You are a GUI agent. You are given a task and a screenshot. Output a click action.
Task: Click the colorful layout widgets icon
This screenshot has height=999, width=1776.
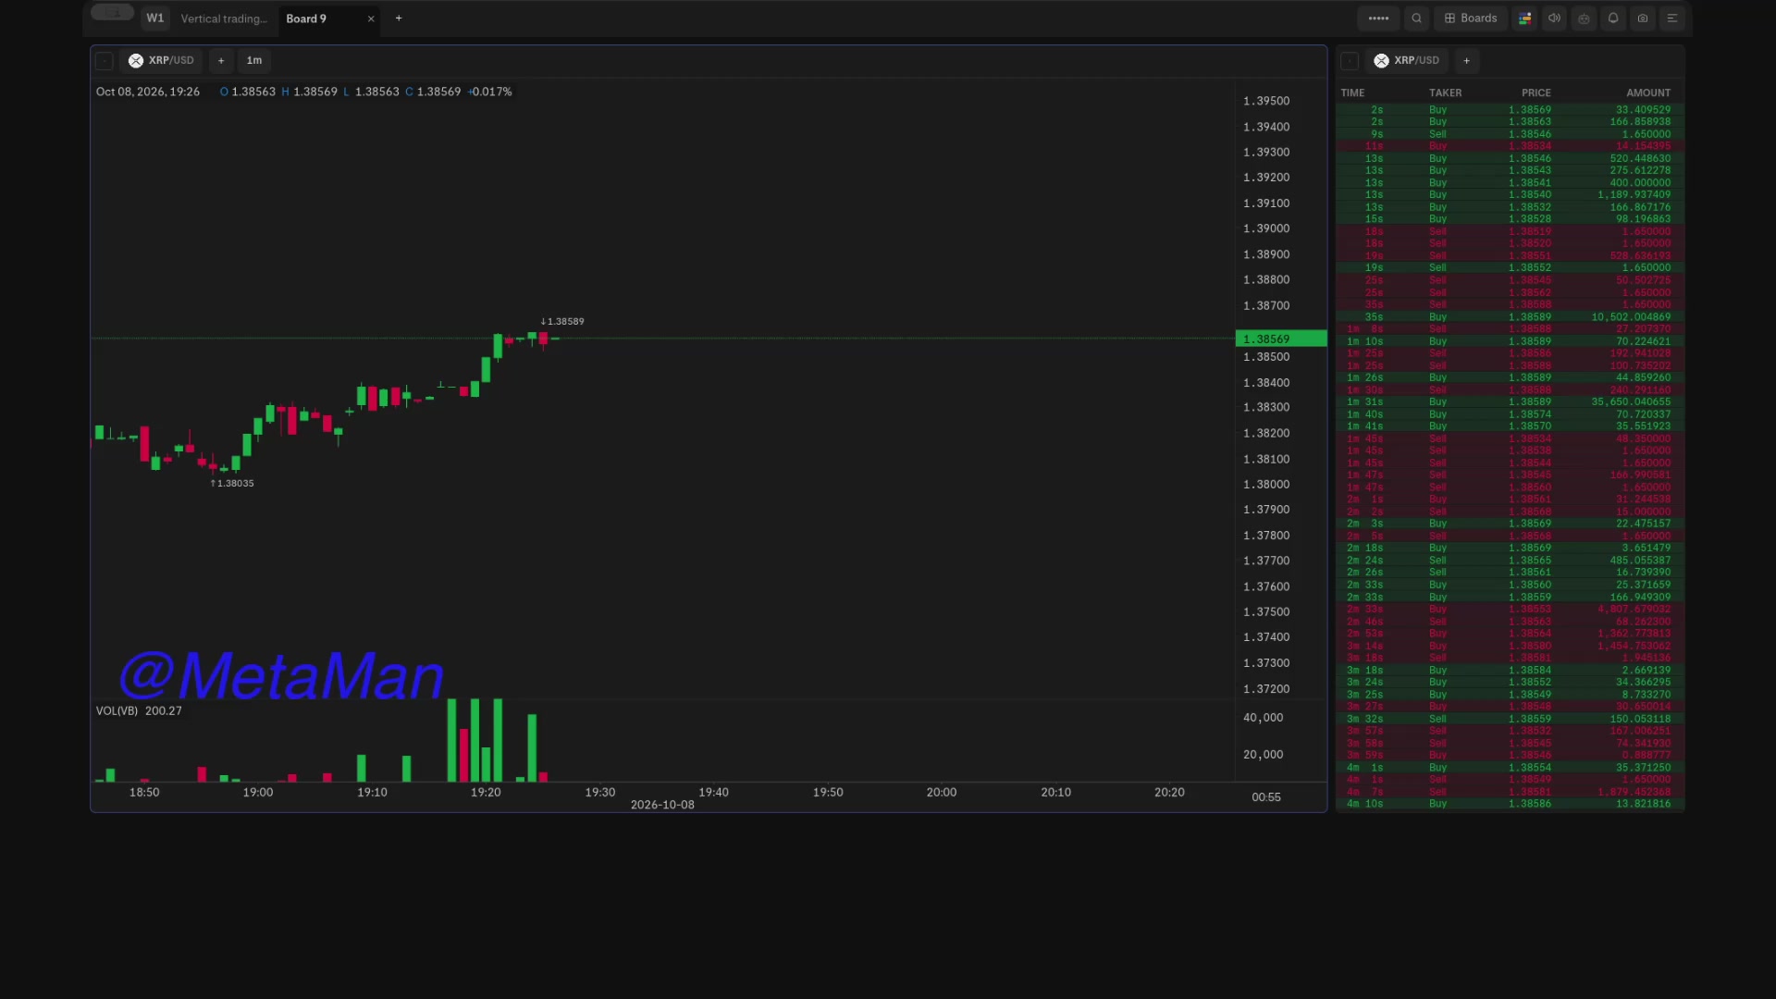pyautogui.click(x=1524, y=18)
